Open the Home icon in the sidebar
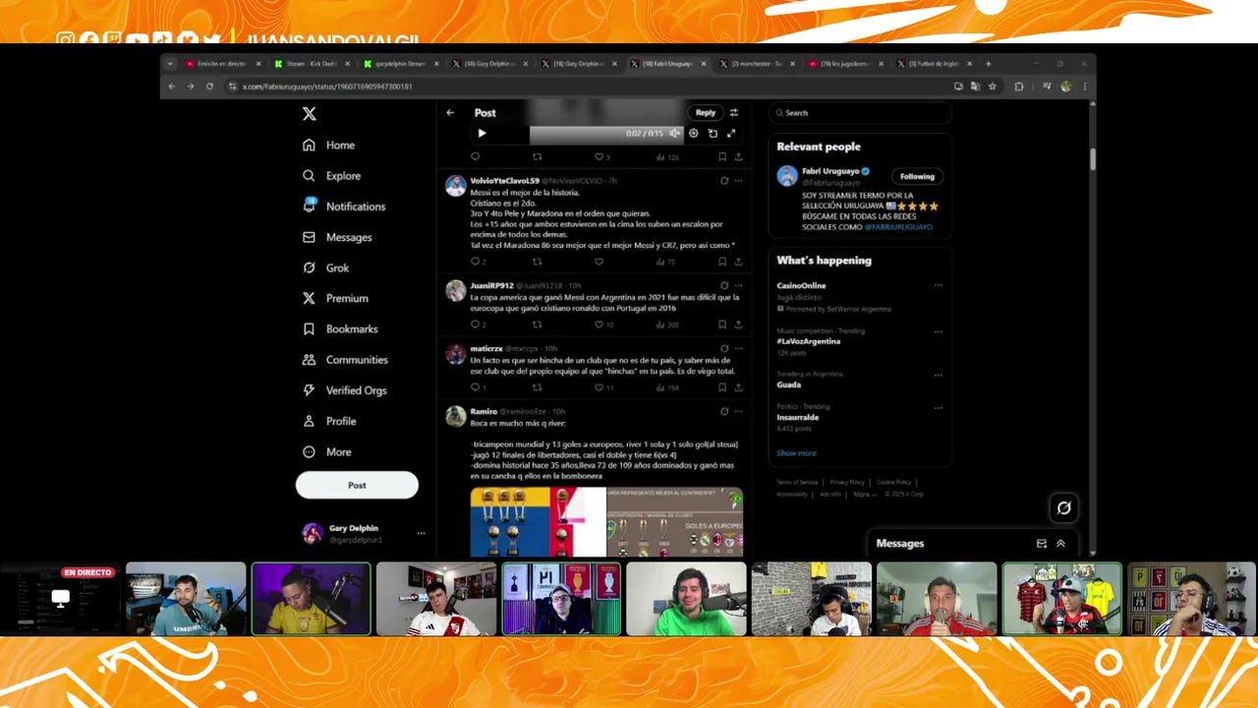 pyautogui.click(x=309, y=145)
